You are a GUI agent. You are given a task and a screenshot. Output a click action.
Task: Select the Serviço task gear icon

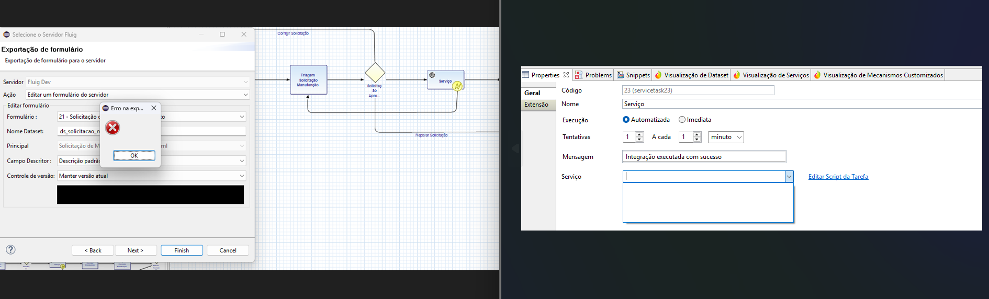432,75
